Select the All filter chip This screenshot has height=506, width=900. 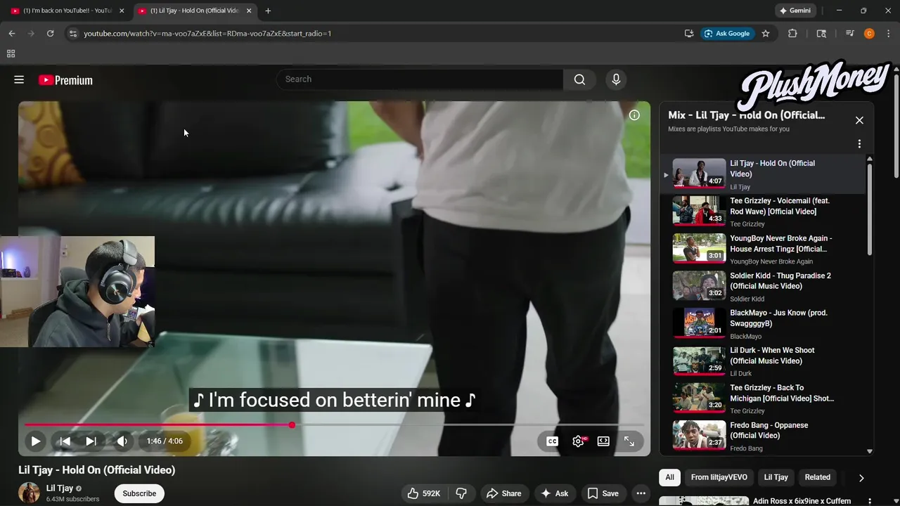tap(669, 477)
